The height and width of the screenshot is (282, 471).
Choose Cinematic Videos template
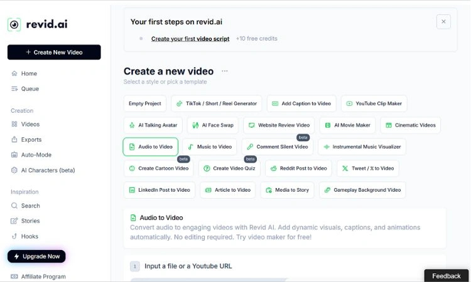(x=410, y=125)
